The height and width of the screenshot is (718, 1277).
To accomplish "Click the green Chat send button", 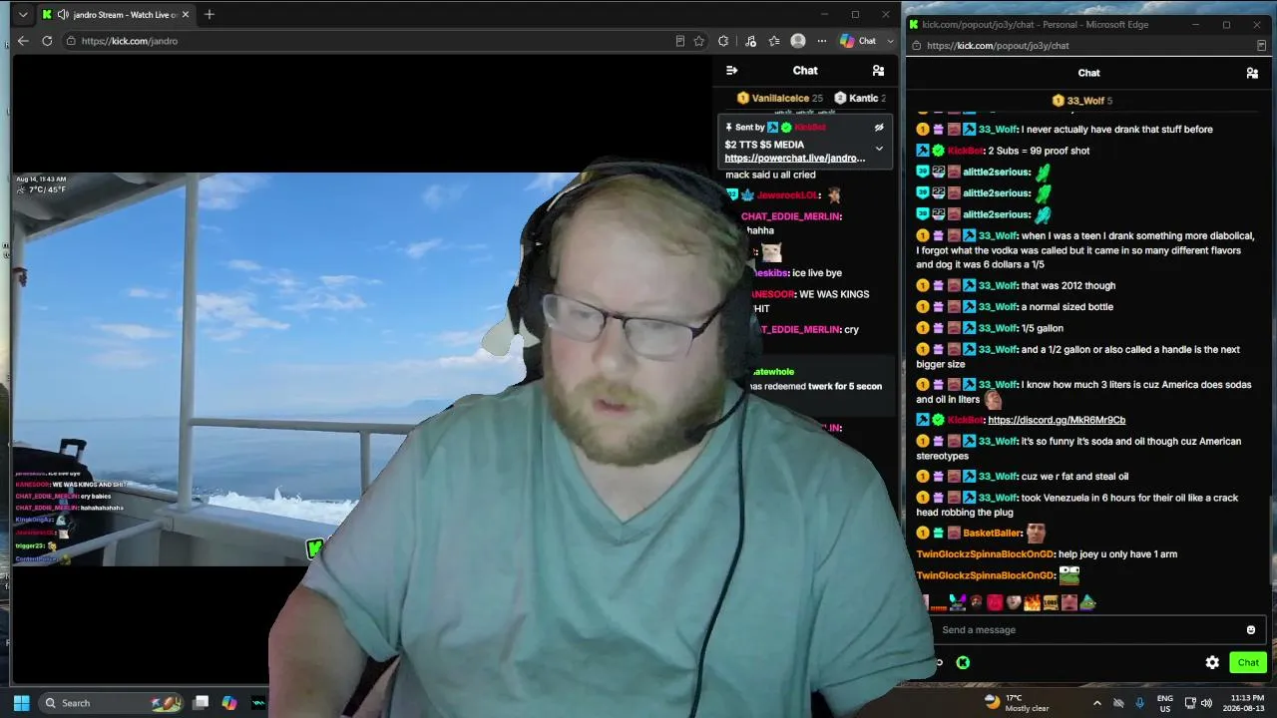I will (1248, 662).
